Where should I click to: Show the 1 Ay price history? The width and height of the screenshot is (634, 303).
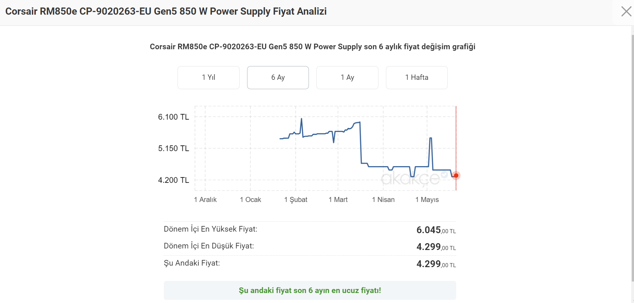347,77
